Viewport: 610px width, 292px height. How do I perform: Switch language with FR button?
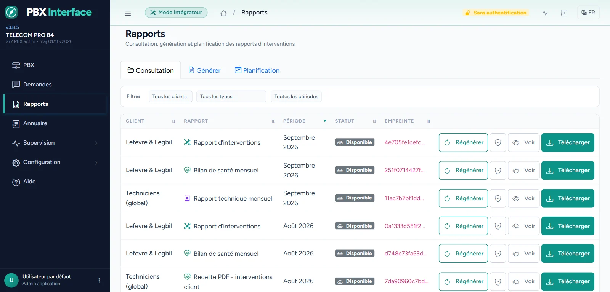(588, 13)
